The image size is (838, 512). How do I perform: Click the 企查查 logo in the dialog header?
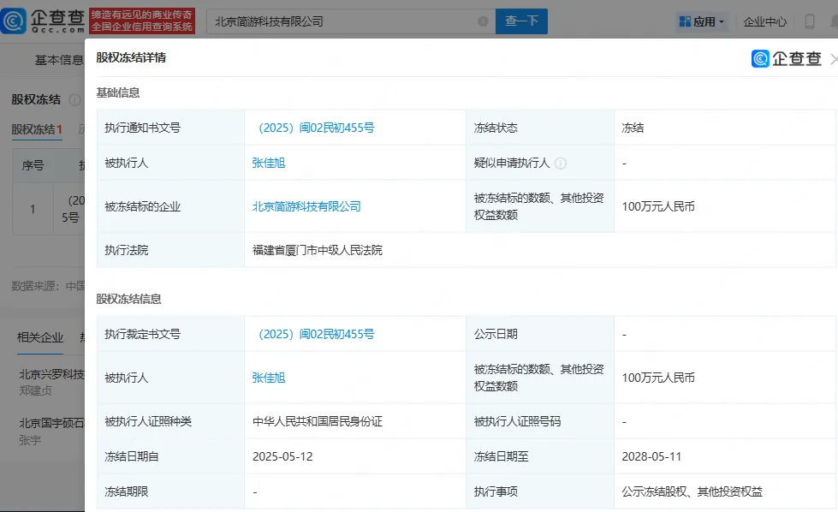click(787, 58)
